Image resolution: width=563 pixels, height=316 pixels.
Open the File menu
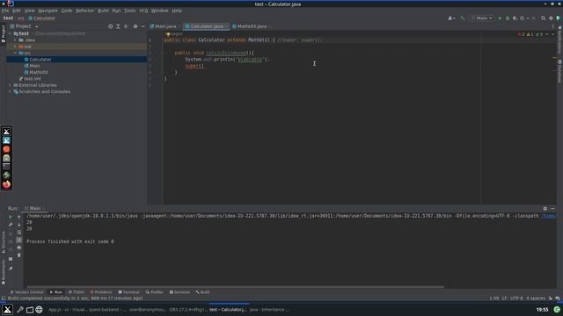point(5,11)
